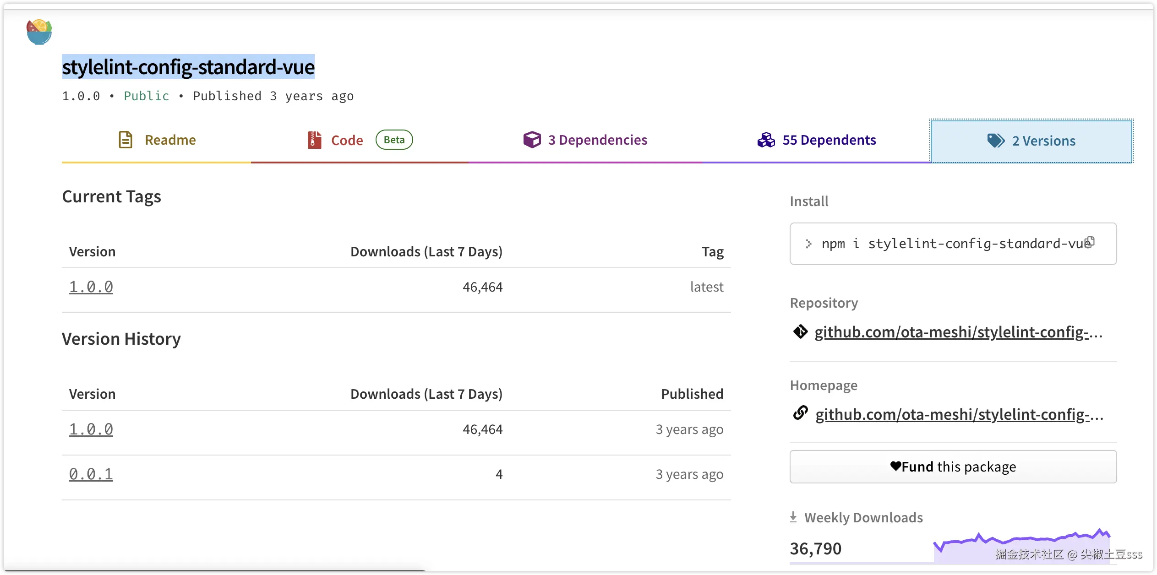Click the homepage chain link icon
The width and height of the screenshot is (1157, 575).
[x=800, y=413]
